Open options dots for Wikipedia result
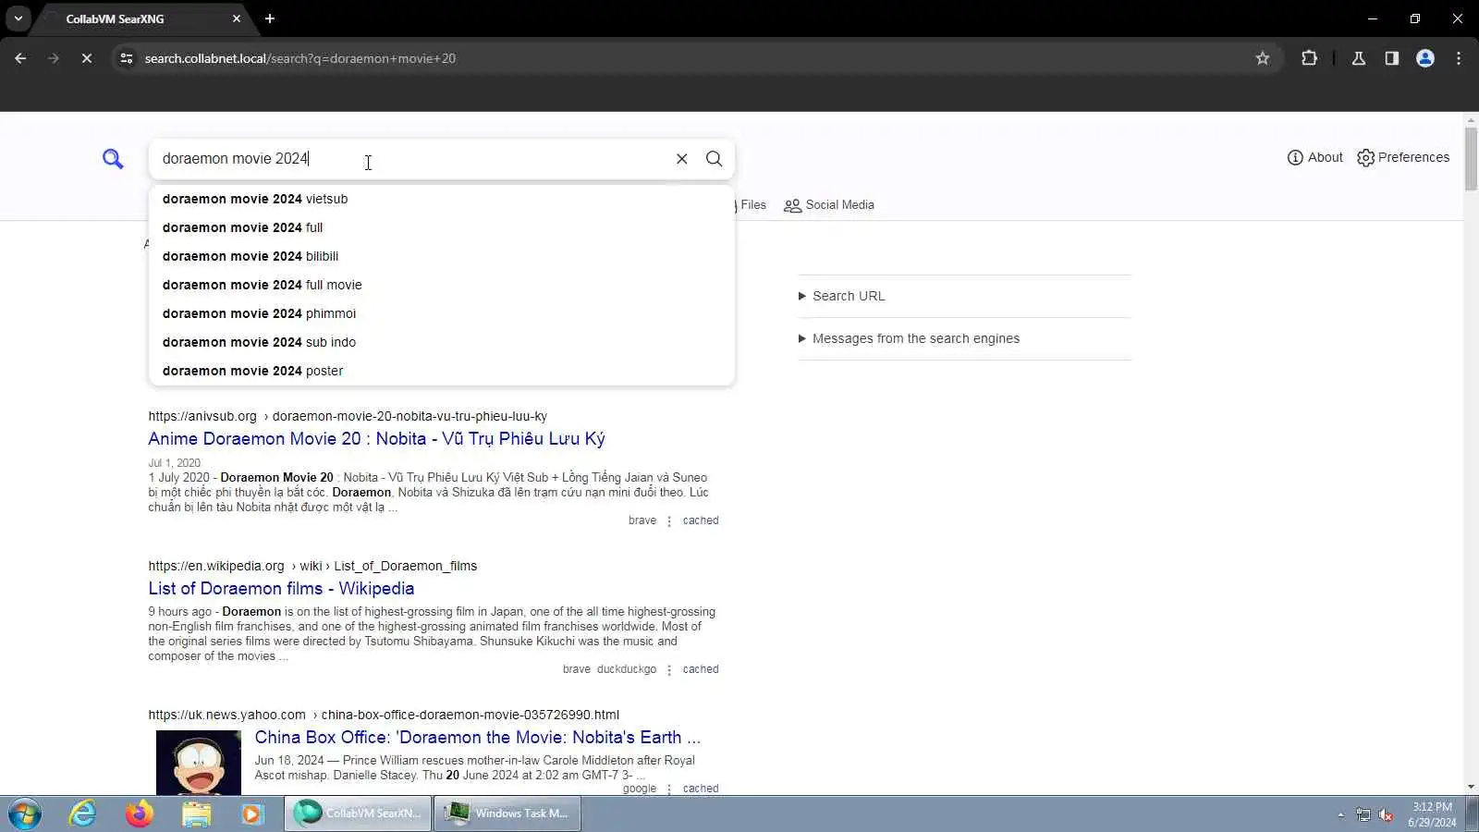This screenshot has width=1479, height=832. coord(669,670)
